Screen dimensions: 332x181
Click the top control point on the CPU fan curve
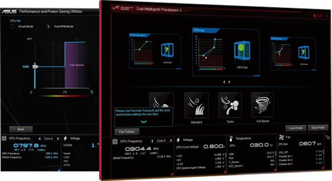[215, 39]
